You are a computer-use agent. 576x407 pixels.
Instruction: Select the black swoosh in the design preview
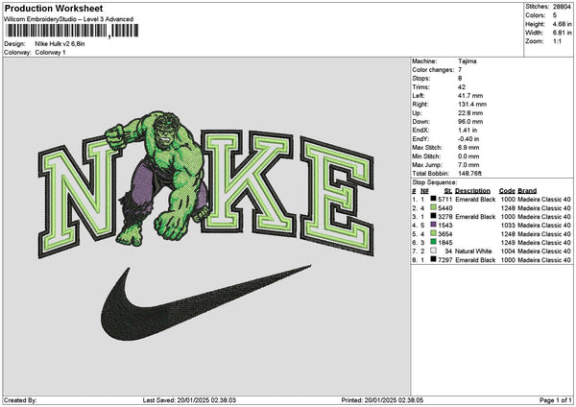205,303
